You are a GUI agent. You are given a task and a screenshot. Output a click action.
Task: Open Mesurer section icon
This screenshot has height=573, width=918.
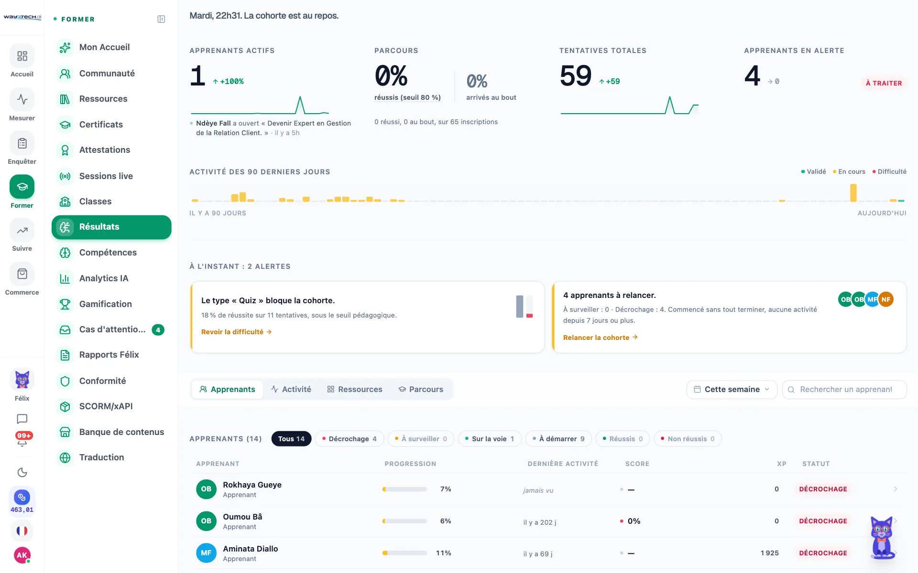click(22, 105)
